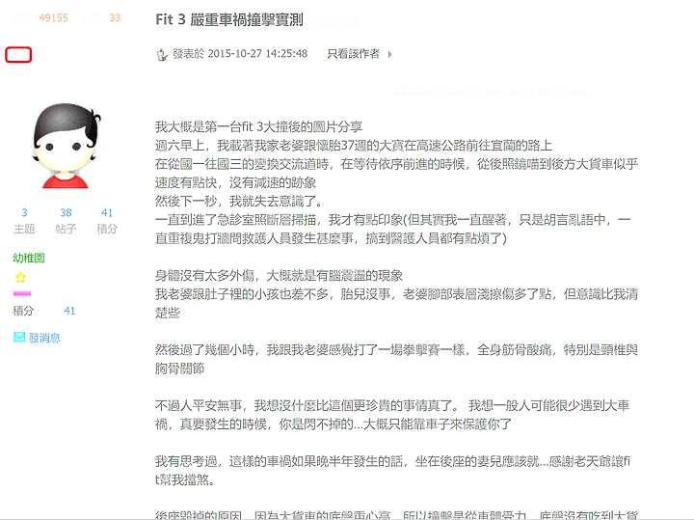694x520 pixels.
Task: Click the pink progress bar under star
Action: 22,293
